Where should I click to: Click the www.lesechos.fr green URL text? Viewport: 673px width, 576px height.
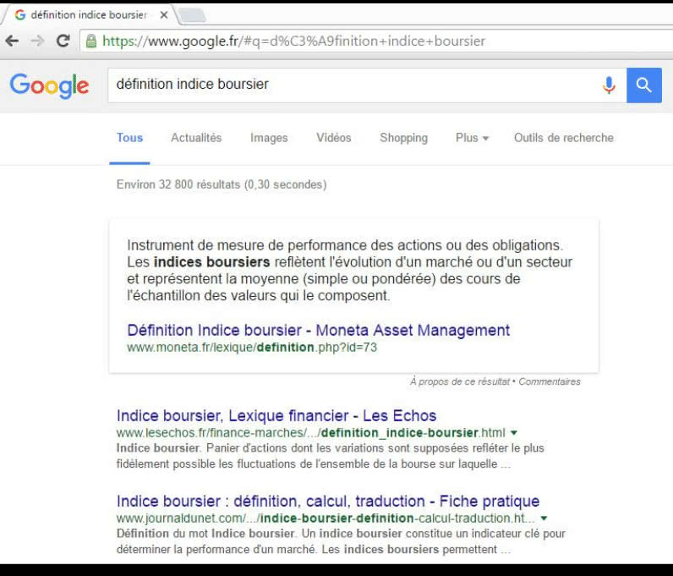pos(311,432)
